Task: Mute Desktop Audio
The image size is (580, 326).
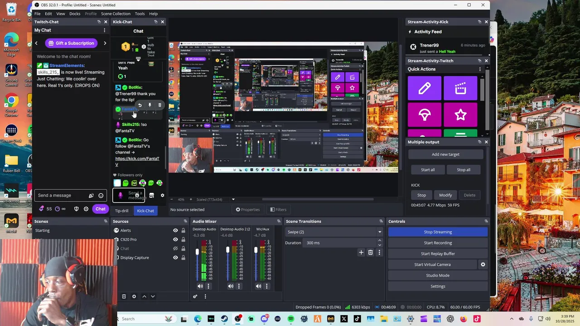Action: point(200,286)
